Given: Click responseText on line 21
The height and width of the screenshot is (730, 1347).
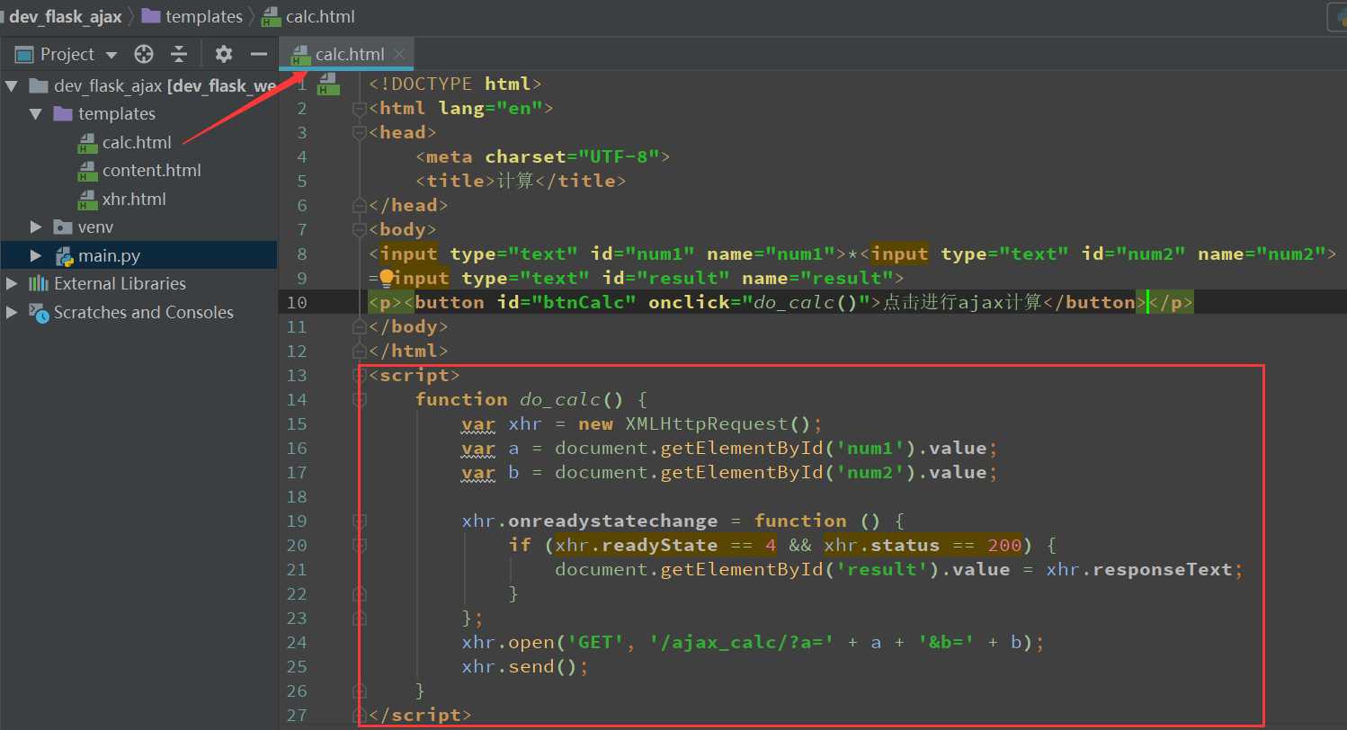Looking at the screenshot, I should coord(1162,569).
